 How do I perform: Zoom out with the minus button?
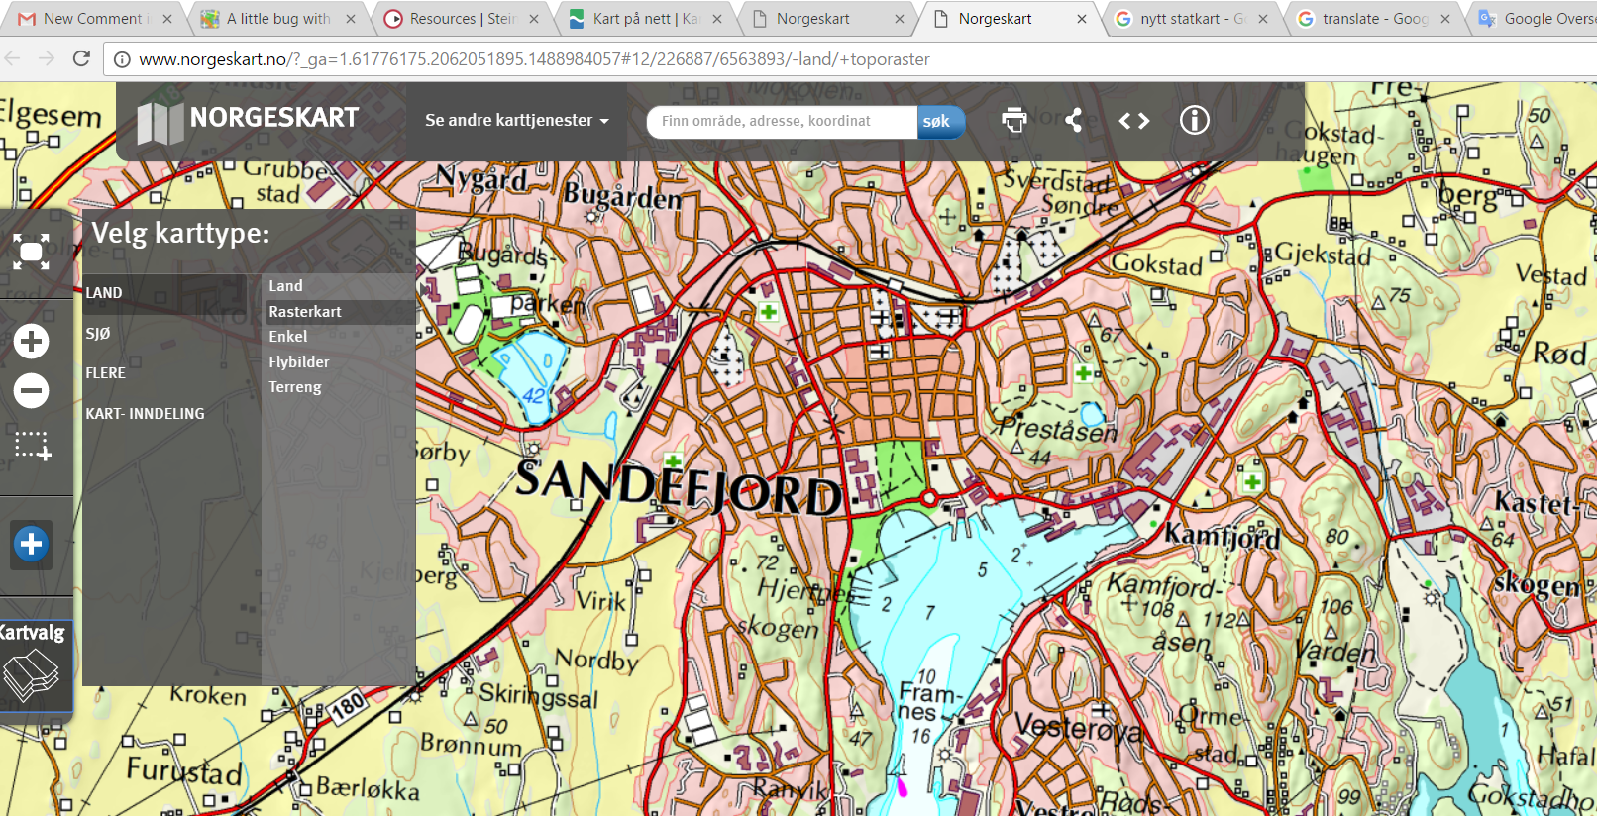pos(31,390)
